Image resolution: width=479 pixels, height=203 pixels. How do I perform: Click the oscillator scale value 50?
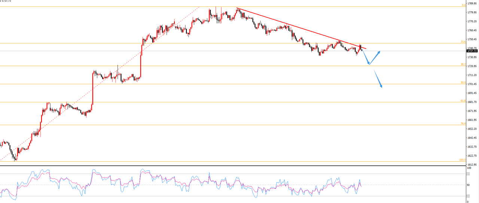click(x=469, y=185)
